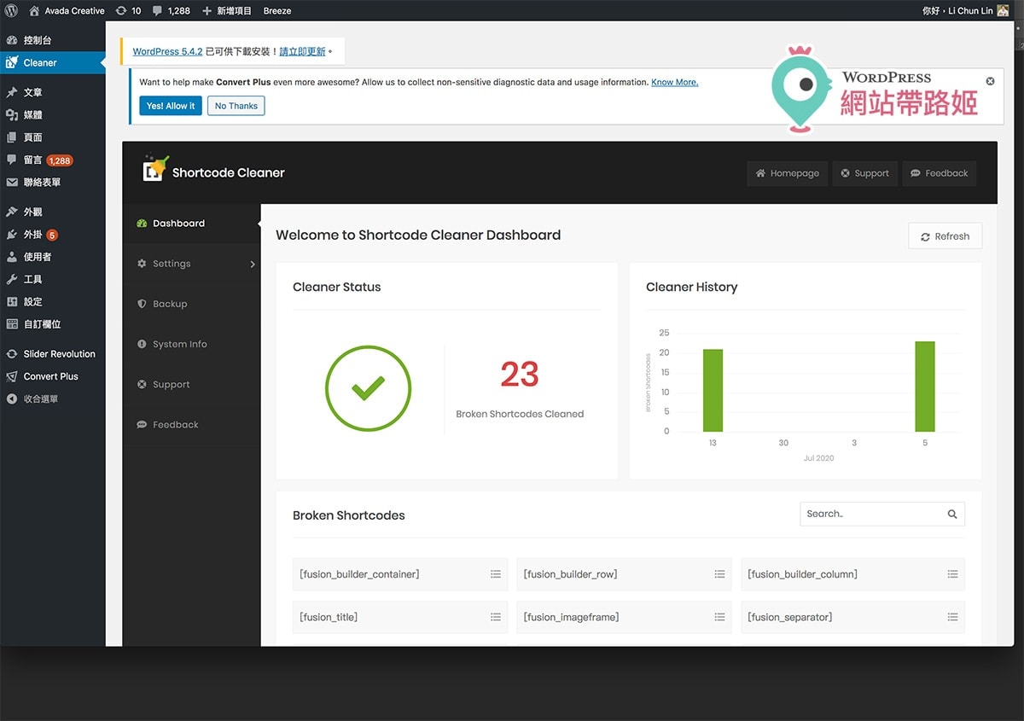Click the 使用者 users icon in sidebar
1024x721 pixels.
(x=12, y=257)
